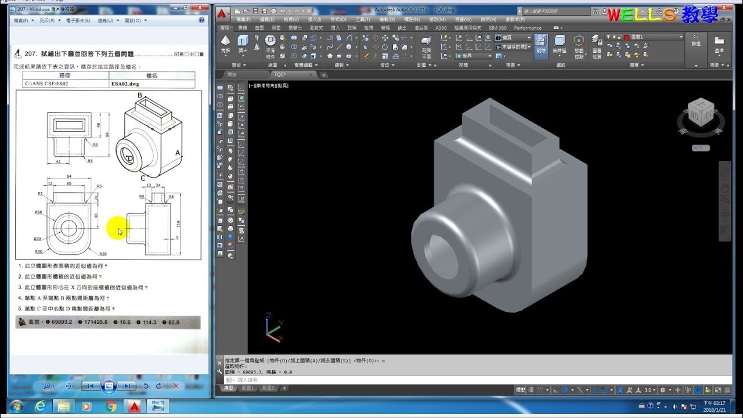Expand the 檔案(F) dropdown in the photo viewer

(x=23, y=20)
